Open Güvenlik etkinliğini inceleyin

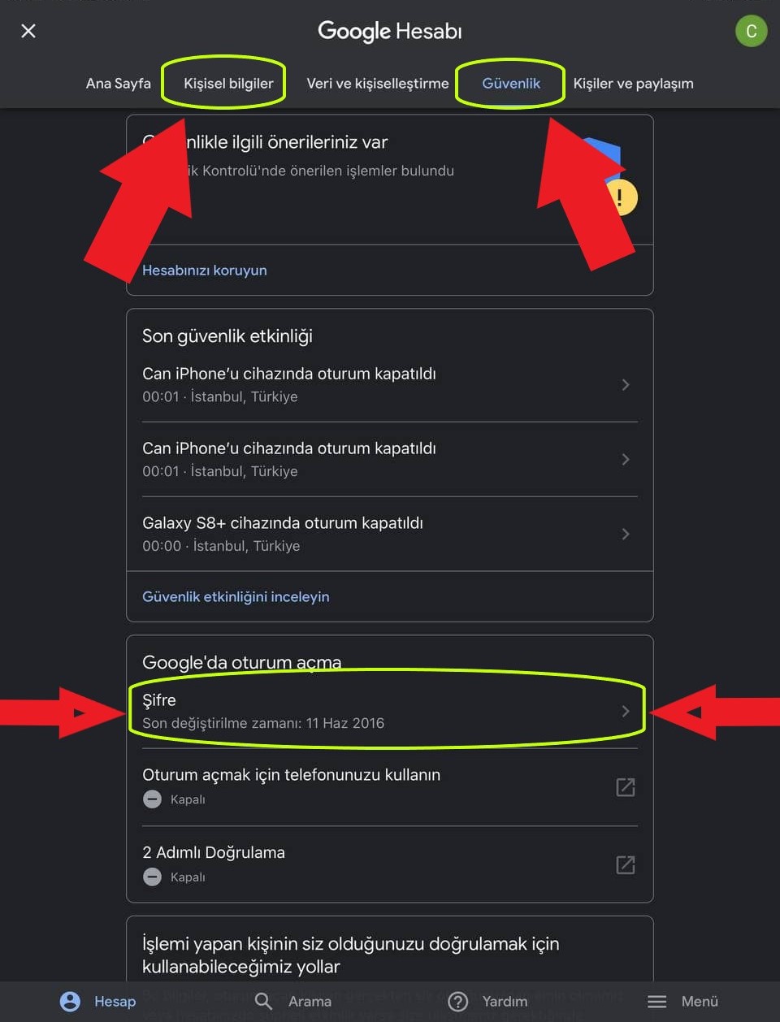click(x=236, y=596)
